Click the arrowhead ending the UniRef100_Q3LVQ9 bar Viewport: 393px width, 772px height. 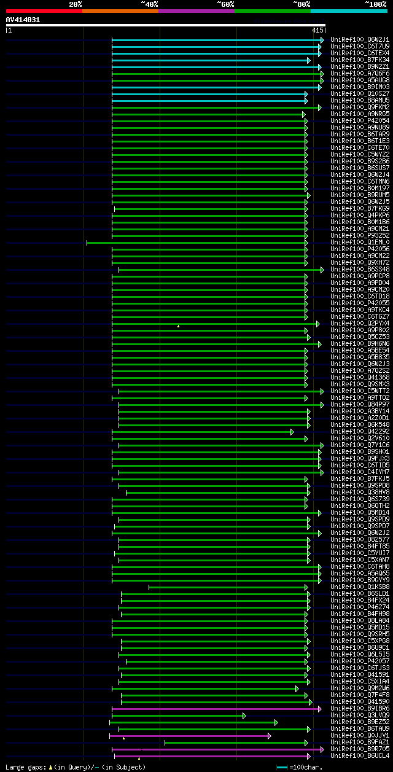(244, 715)
